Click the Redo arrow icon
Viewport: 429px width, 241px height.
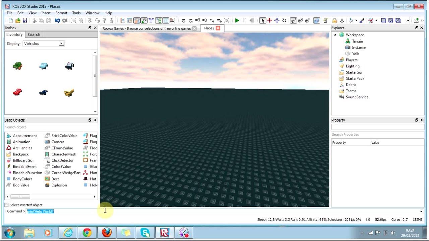click(x=65, y=20)
